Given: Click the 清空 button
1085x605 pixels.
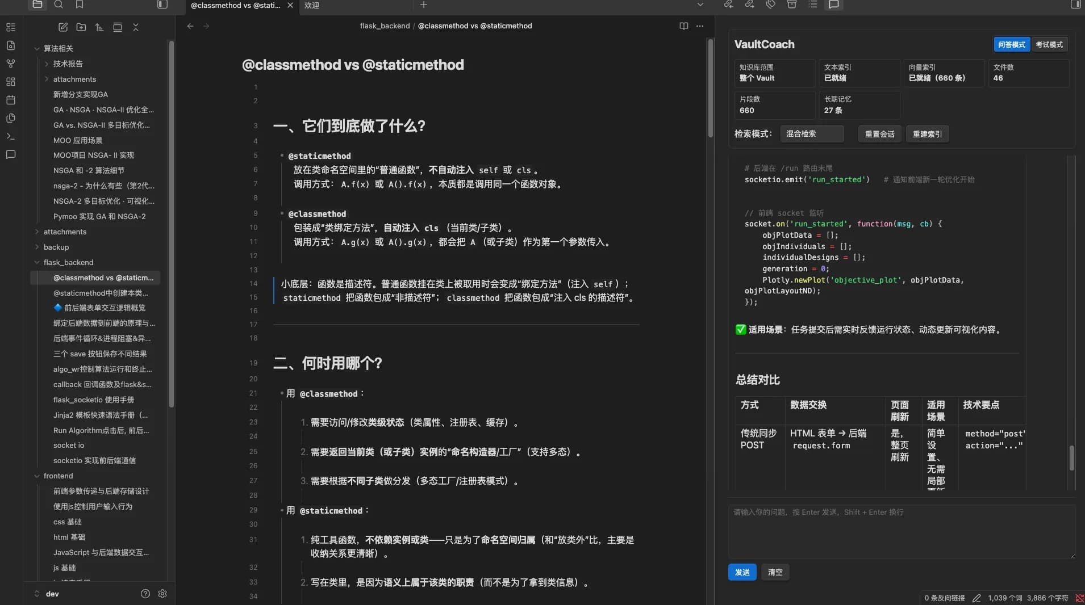Looking at the screenshot, I should click(x=775, y=572).
